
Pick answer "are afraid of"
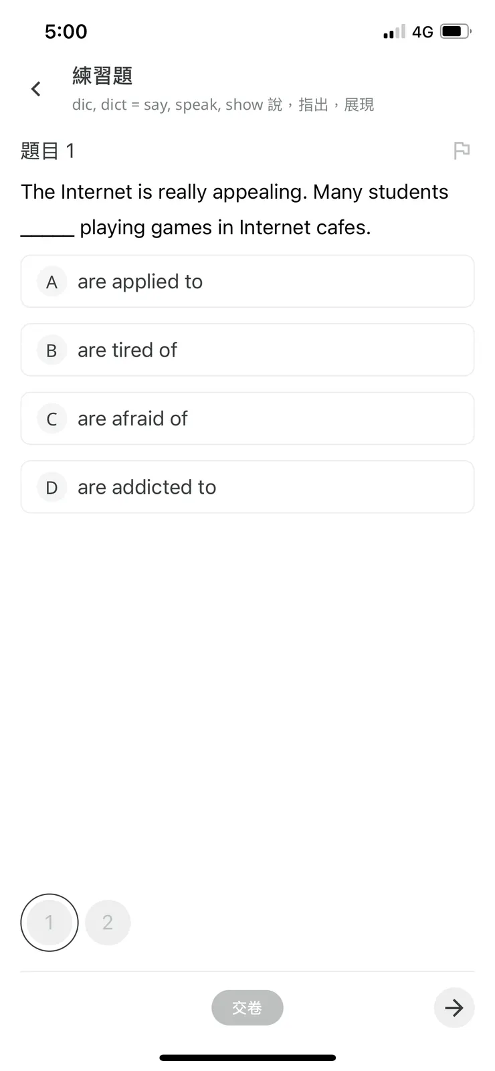coord(248,419)
